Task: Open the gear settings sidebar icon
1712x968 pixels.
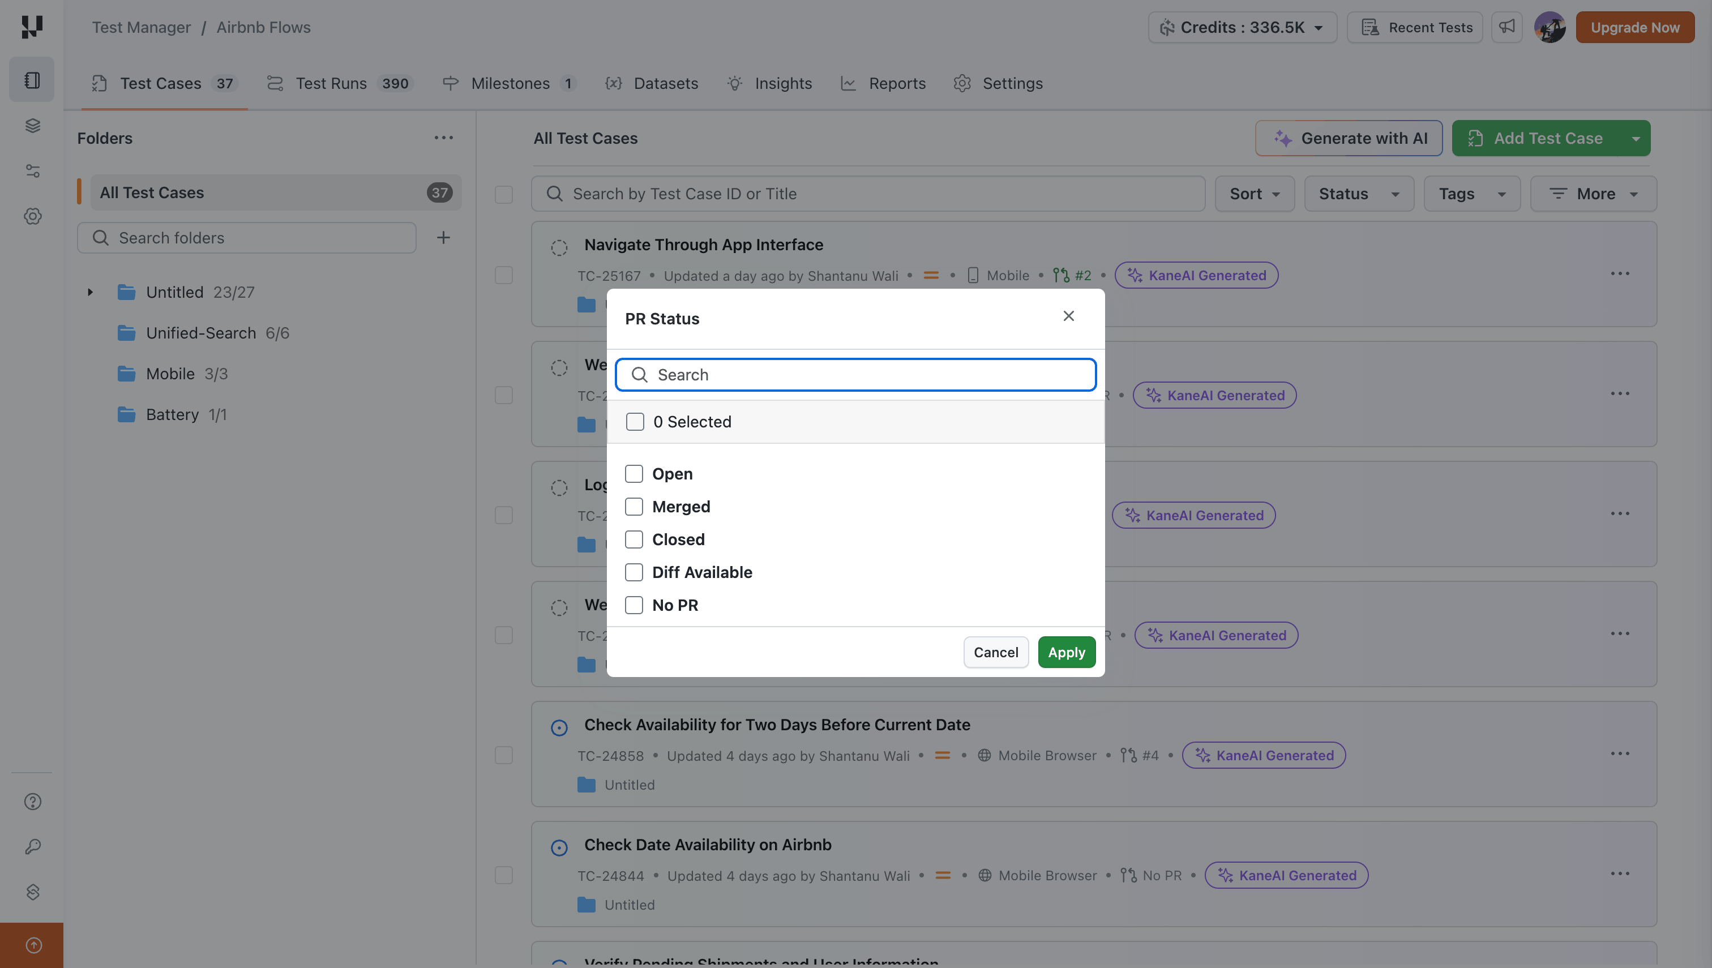Action: pyautogui.click(x=32, y=216)
